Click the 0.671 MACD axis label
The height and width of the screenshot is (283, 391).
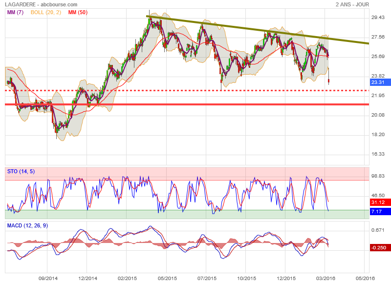(x=378, y=230)
